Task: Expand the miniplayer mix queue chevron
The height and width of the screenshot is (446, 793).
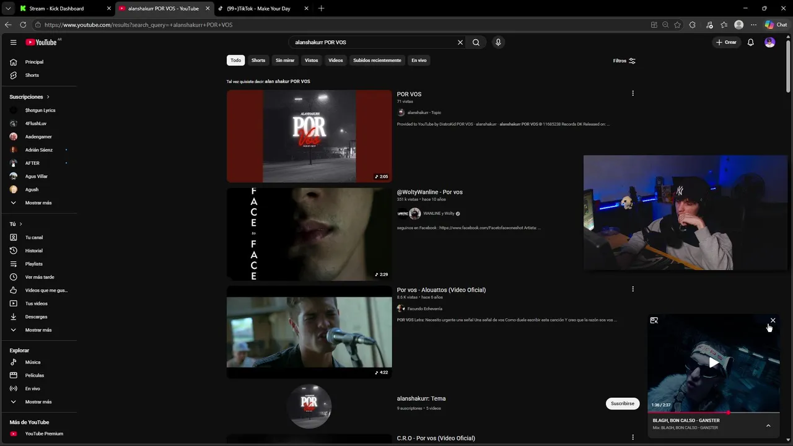Action: [768, 426]
